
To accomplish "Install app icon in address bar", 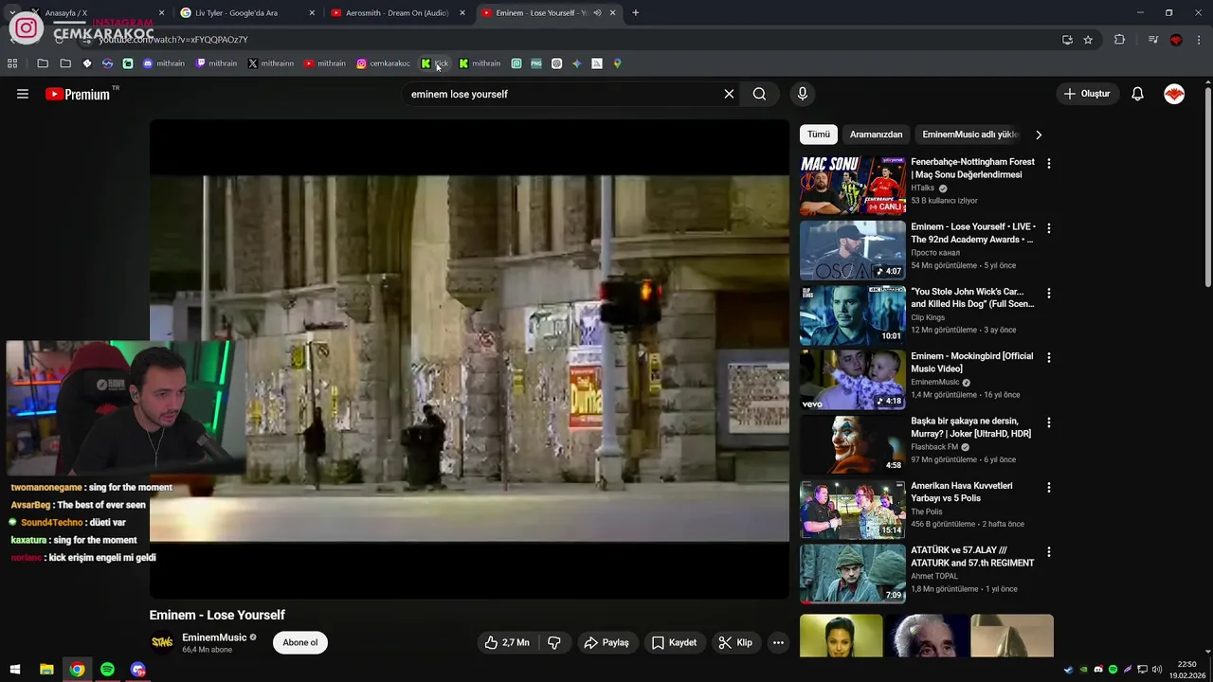I will (x=1067, y=40).
